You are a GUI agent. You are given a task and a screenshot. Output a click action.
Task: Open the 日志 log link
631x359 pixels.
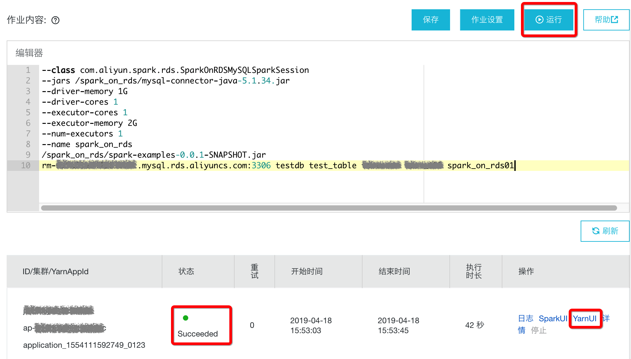526,319
